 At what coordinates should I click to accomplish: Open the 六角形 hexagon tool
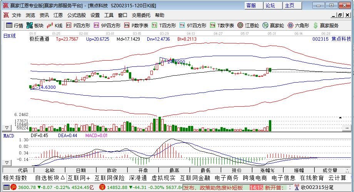pyautogui.click(x=298, y=25)
